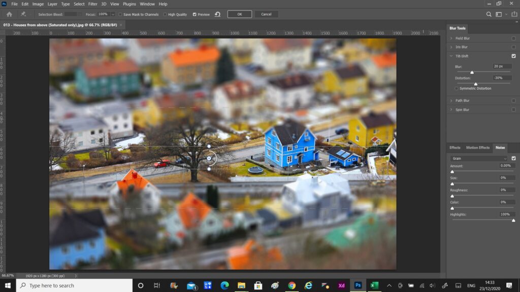Click the reset icon beside Preview checkbox
Image resolution: width=520 pixels, height=292 pixels.
tap(217, 14)
